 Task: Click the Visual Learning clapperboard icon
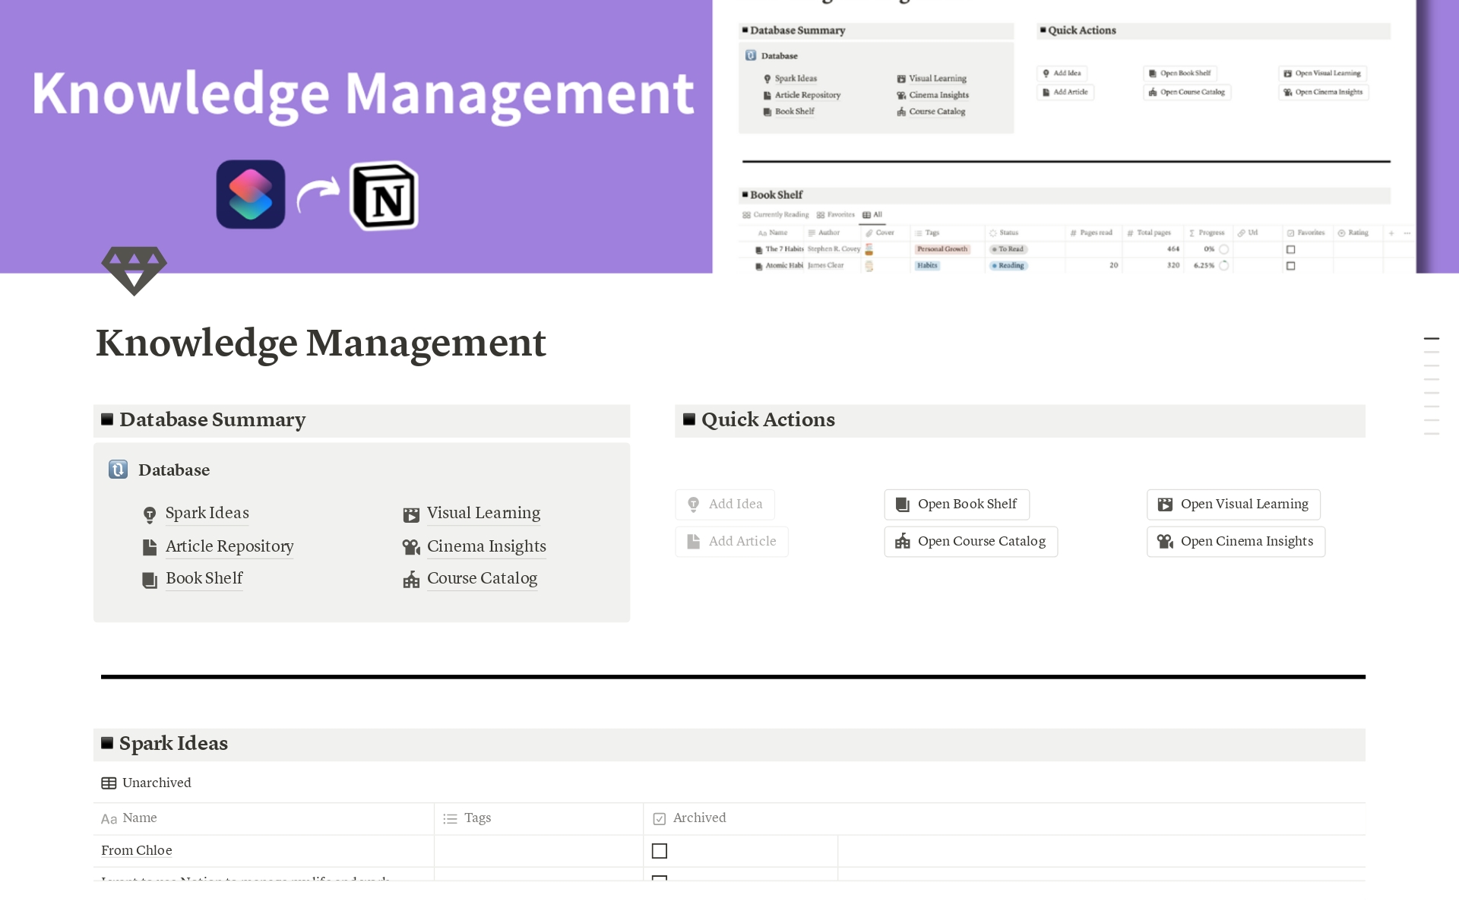(411, 514)
